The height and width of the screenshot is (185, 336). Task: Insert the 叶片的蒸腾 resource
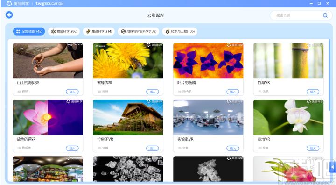pos(233,92)
